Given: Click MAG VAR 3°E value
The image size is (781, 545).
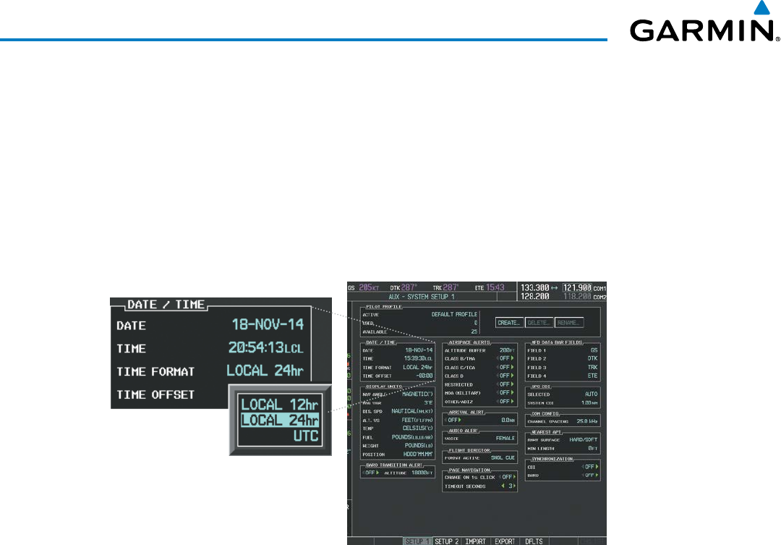Looking at the screenshot, I should pyautogui.click(x=428, y=402).
